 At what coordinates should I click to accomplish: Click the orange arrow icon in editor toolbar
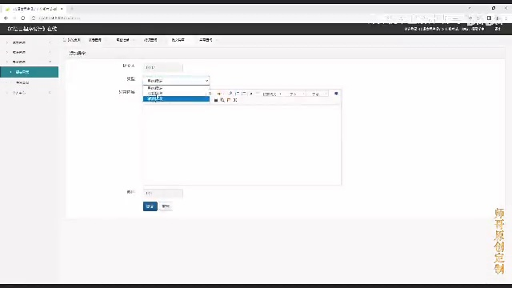[219, 94]
